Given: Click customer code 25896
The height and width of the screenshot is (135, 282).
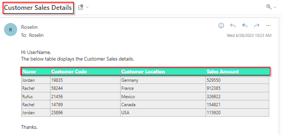Looking at the screenshot, I should click(85, 112).
